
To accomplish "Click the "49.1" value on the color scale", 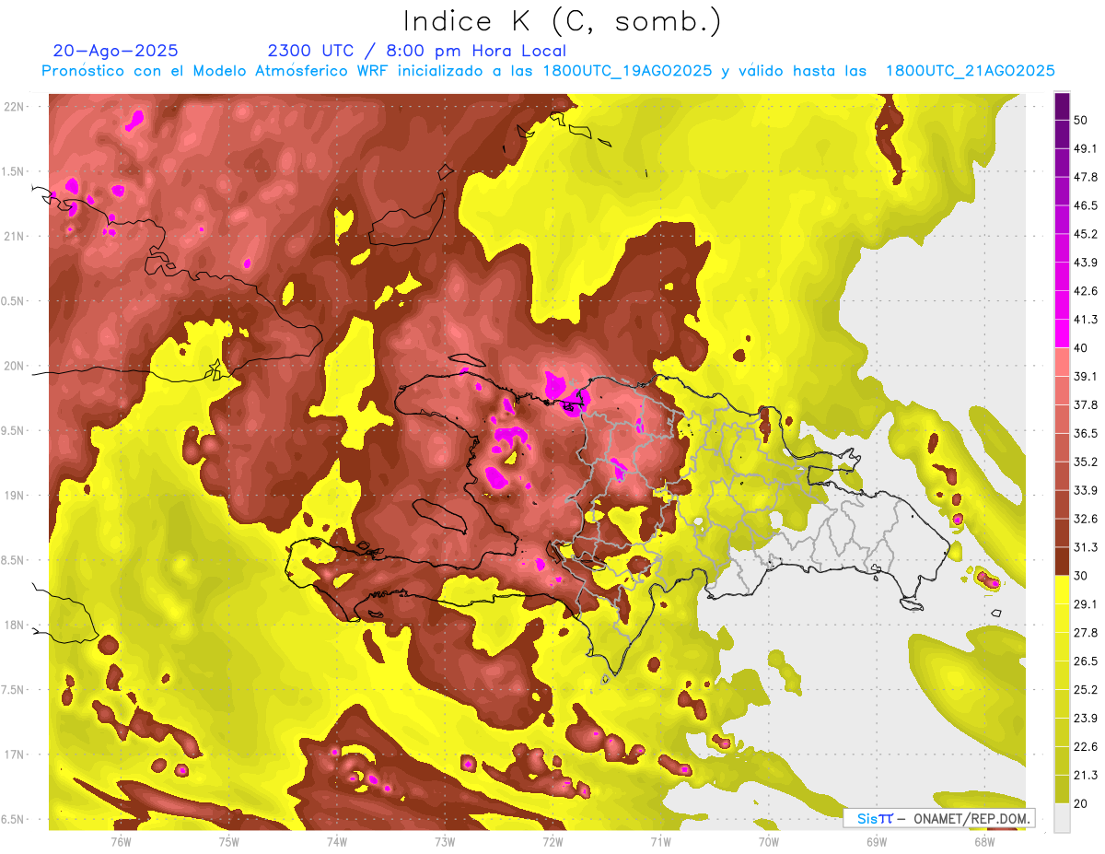I will pos(1085,148).
